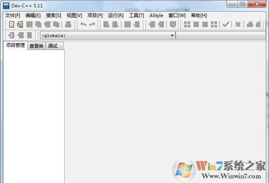The image size is (269, 183).
Task: Click the Undo arrow icon
Action: coord(83,24)
